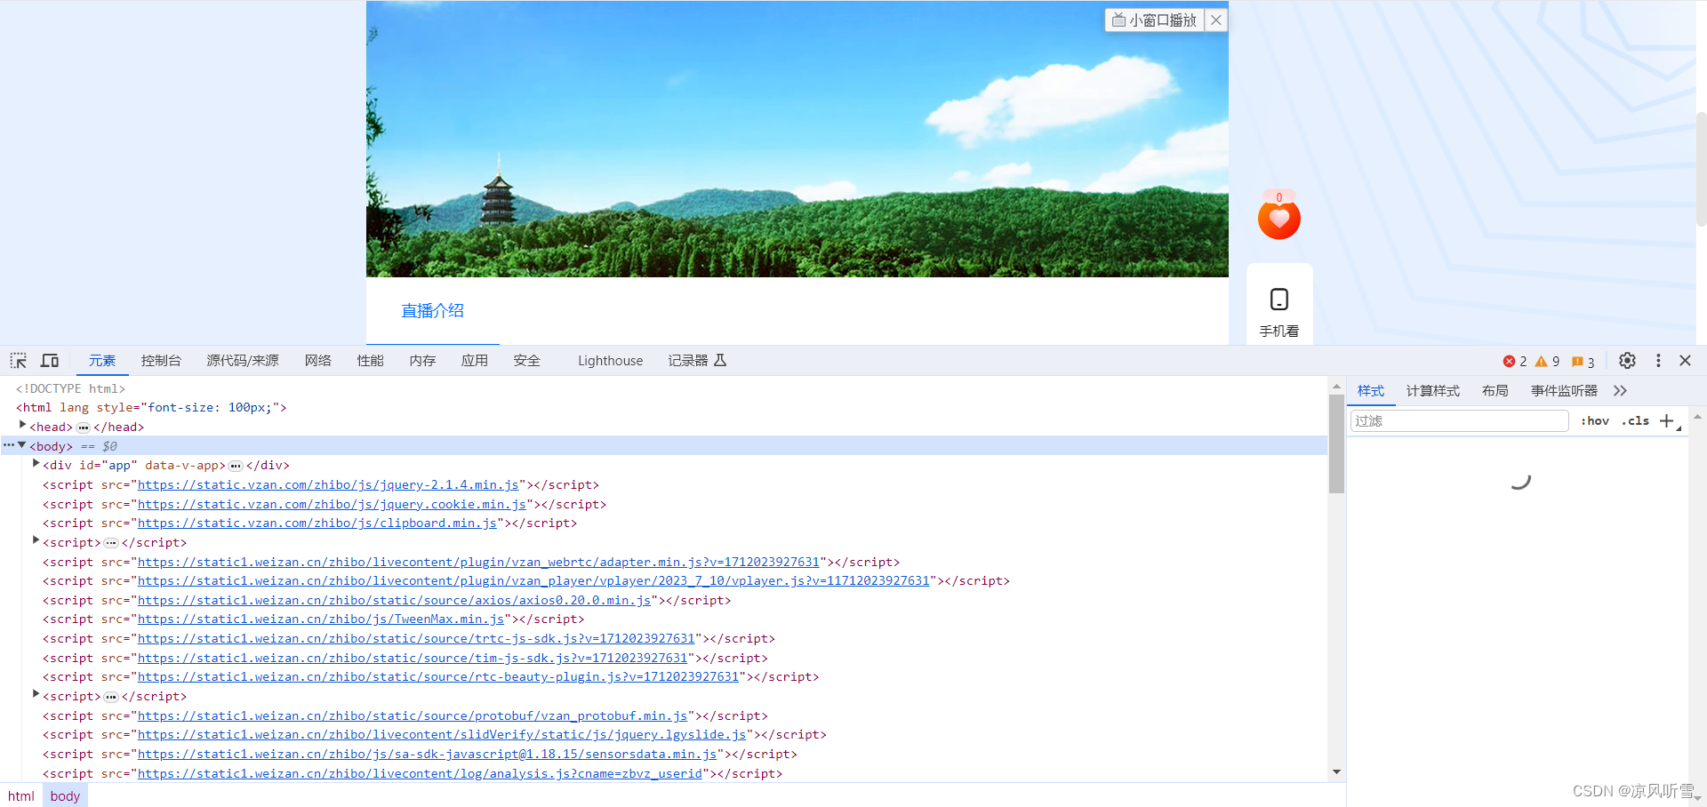This screenshot has height=807, width=1707.
Task: Select the html breadcrumb item
Action: [x=21, y=796]
